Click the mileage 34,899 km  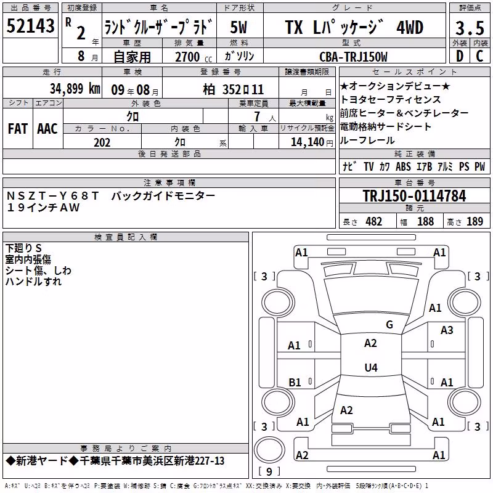point(75,89)
